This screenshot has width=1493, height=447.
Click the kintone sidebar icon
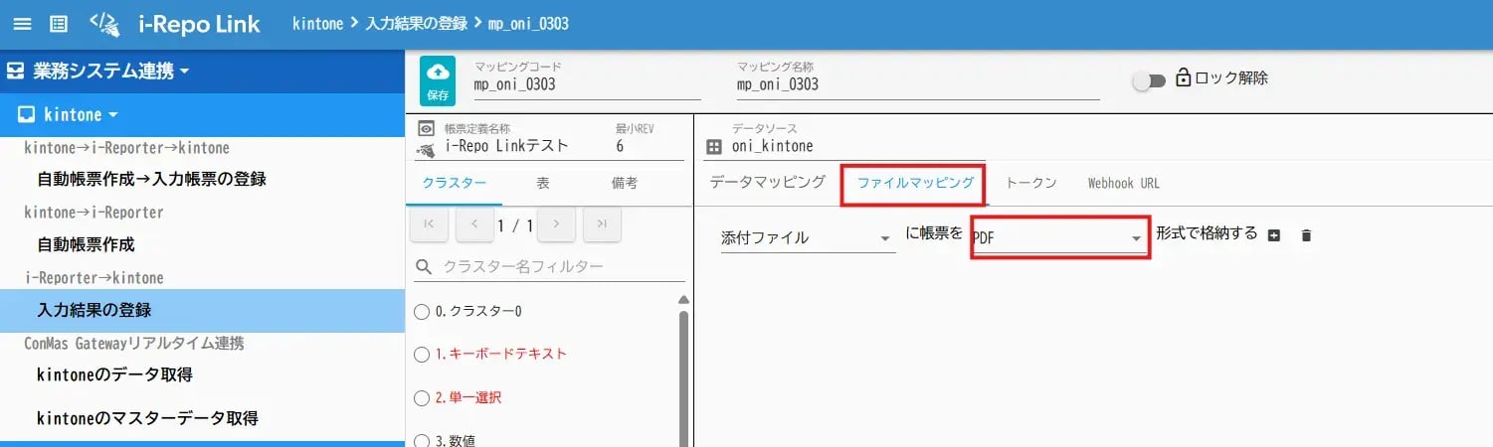click(x=27, y=114)
